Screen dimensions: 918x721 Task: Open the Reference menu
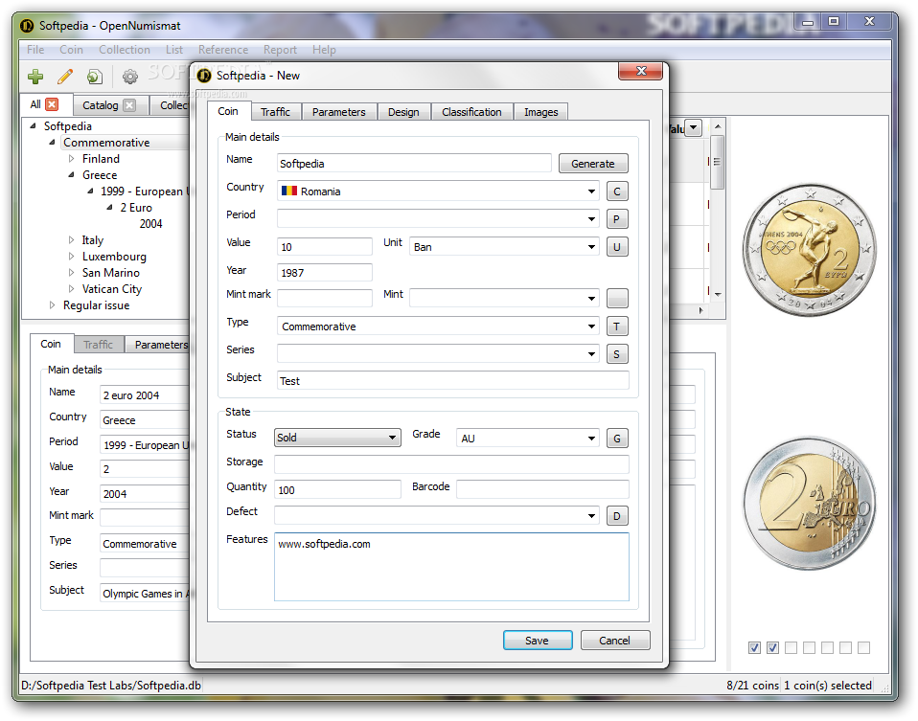coord(223,50)
